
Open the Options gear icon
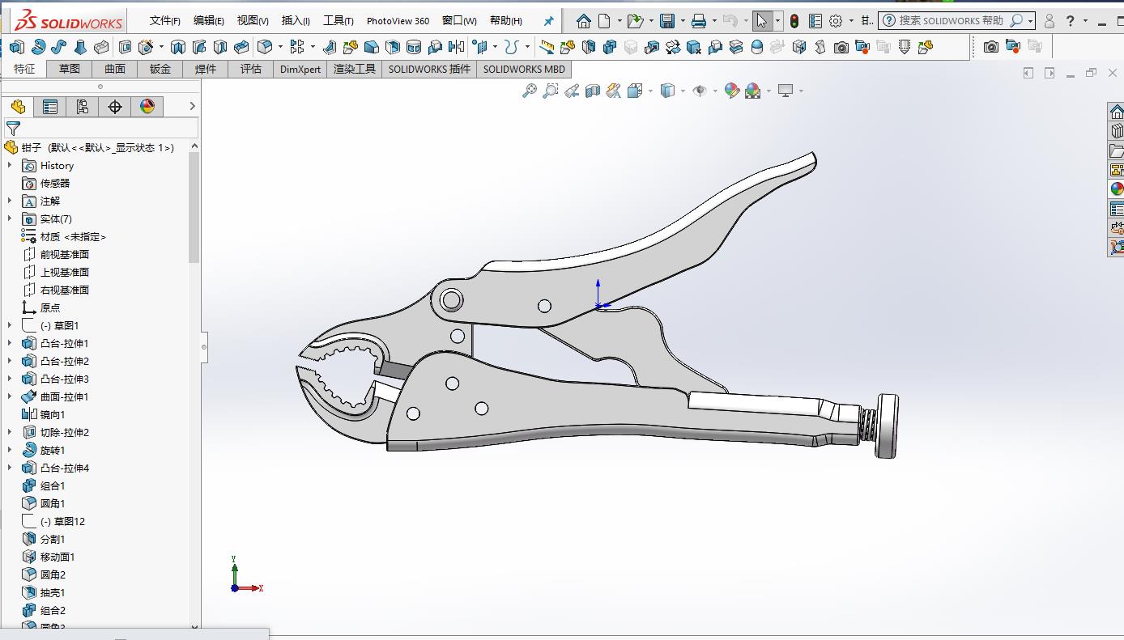pyautogui.click(x=836, y=21)
